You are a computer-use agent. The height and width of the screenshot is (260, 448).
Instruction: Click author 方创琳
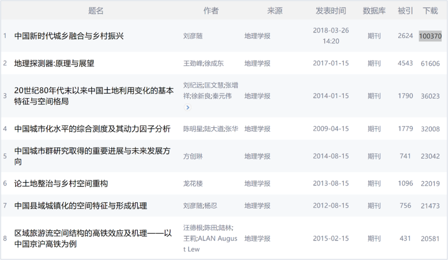coord(193,156)
